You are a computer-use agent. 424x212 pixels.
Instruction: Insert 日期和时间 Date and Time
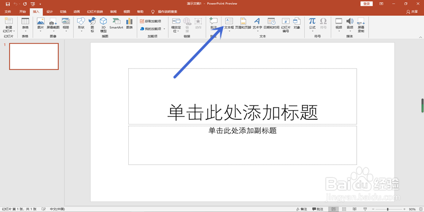271,23
